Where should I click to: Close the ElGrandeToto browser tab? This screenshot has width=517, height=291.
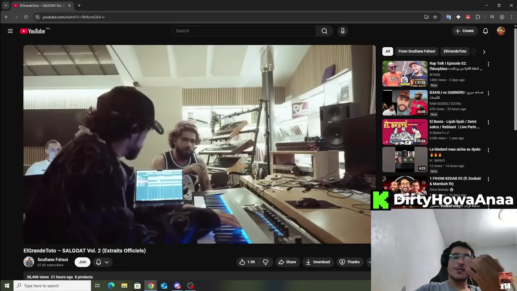point(69,6)
